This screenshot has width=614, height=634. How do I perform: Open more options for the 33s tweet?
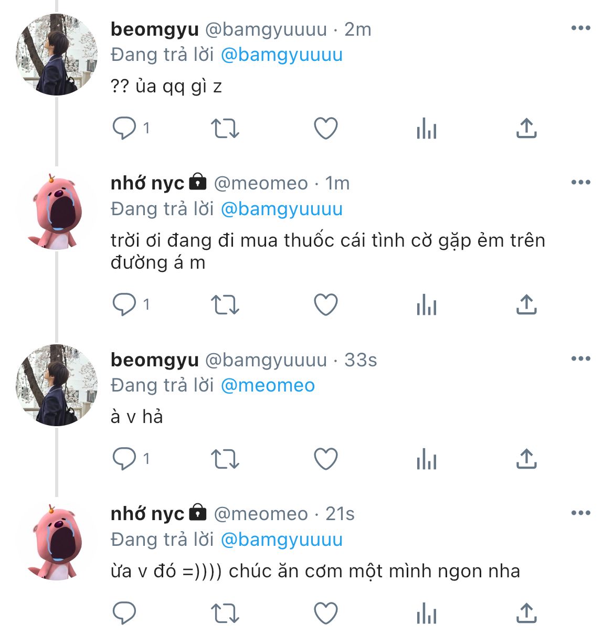coord(580,359)
